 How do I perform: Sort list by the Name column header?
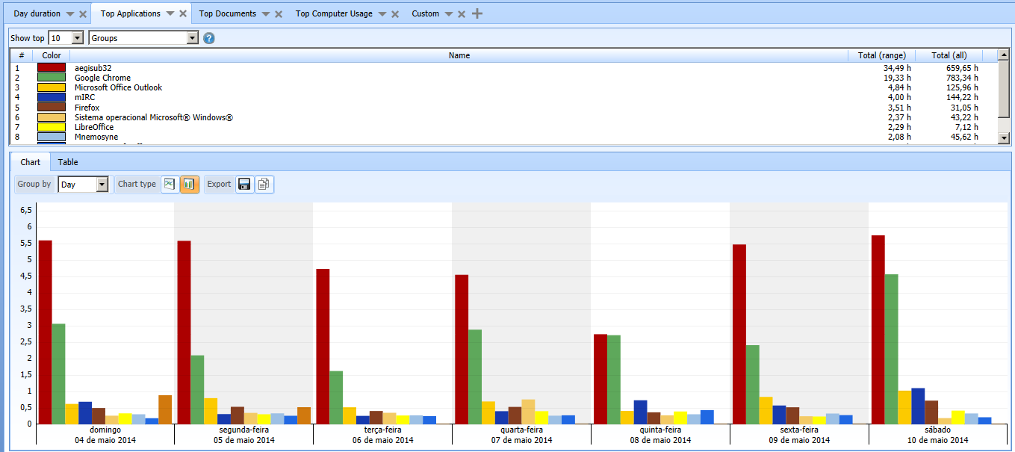pyautogui.click(x=459, y=55)
